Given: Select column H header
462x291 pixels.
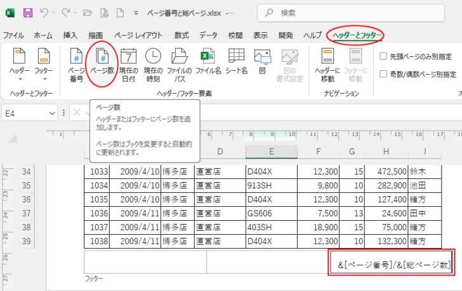Looking at the screenshot, I should click(x=386, y=152).
